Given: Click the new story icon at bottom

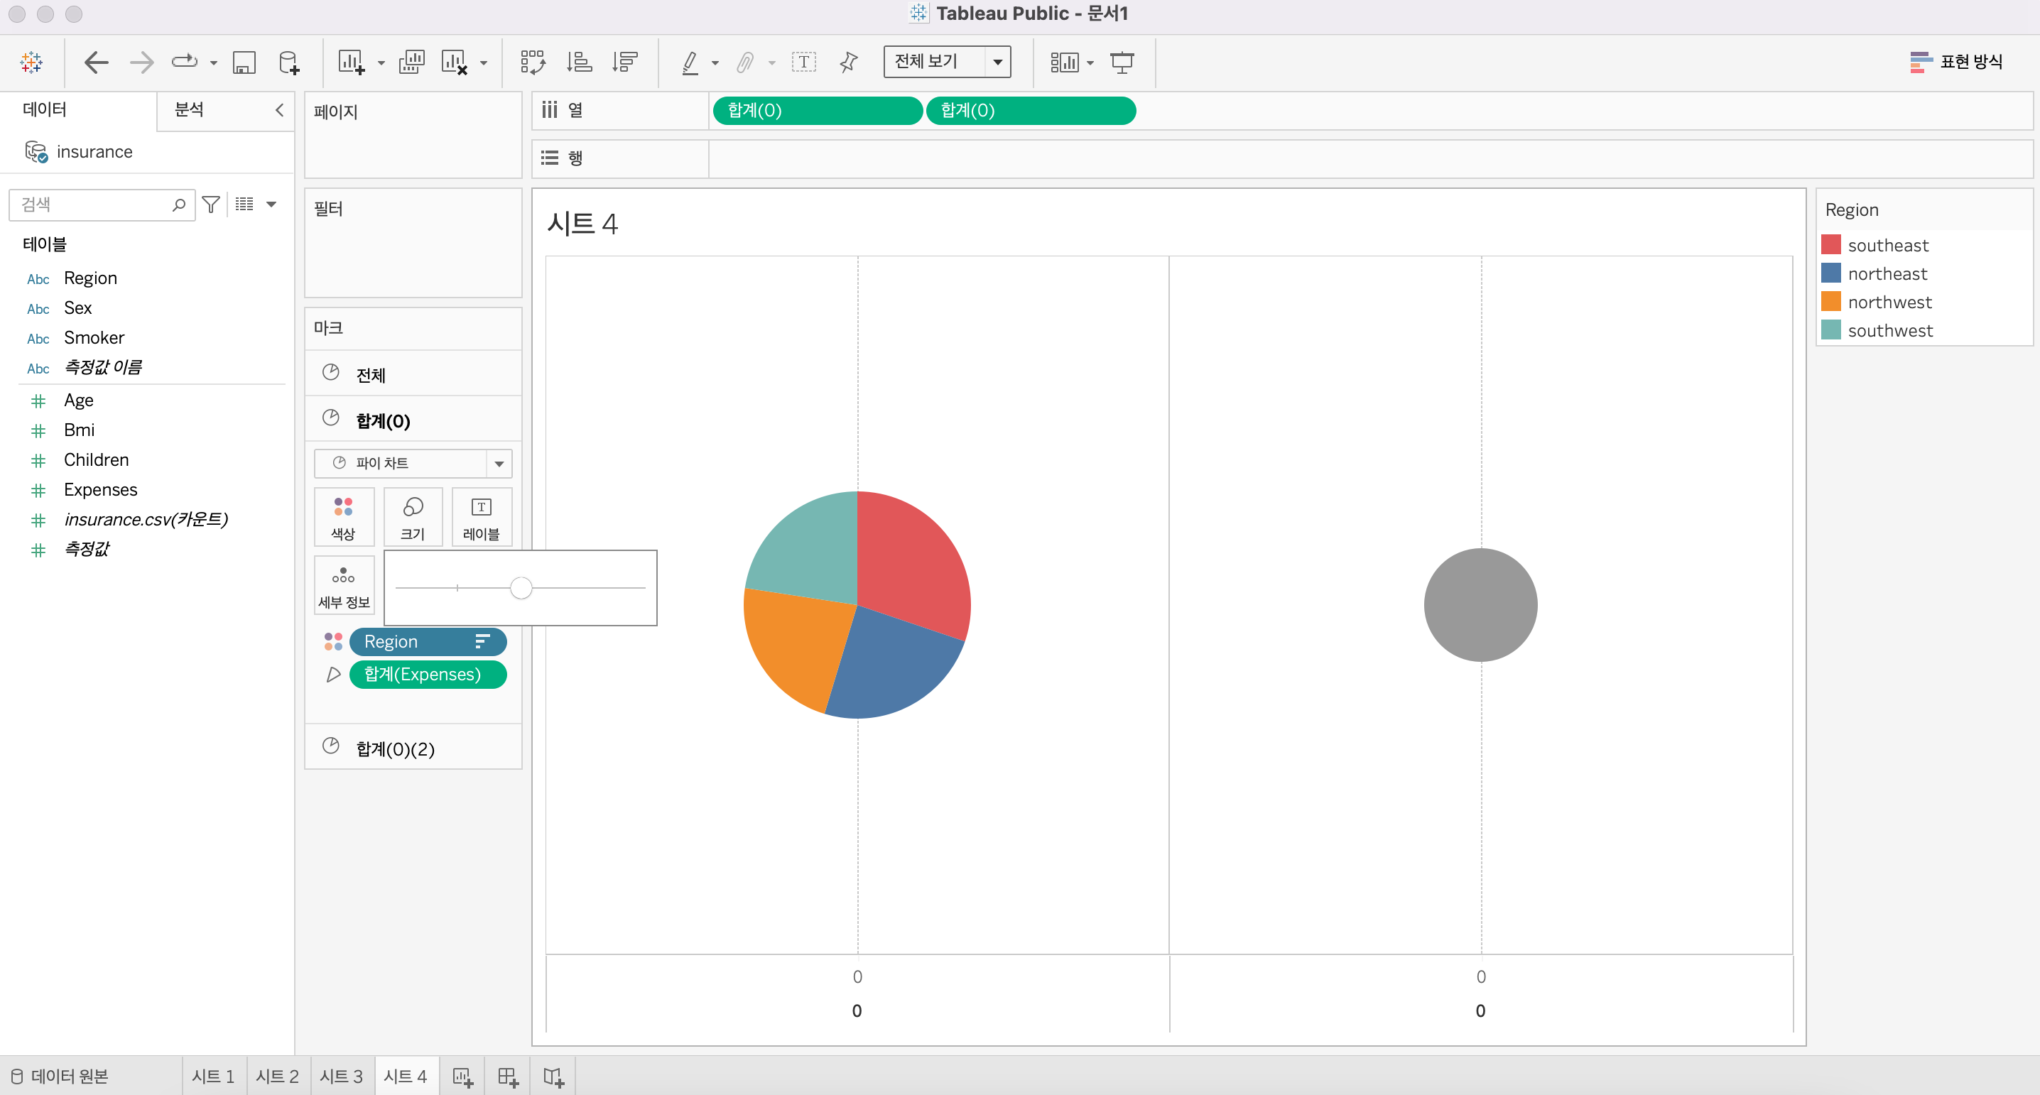Looking at the screenshot, I should point(553,1077).
